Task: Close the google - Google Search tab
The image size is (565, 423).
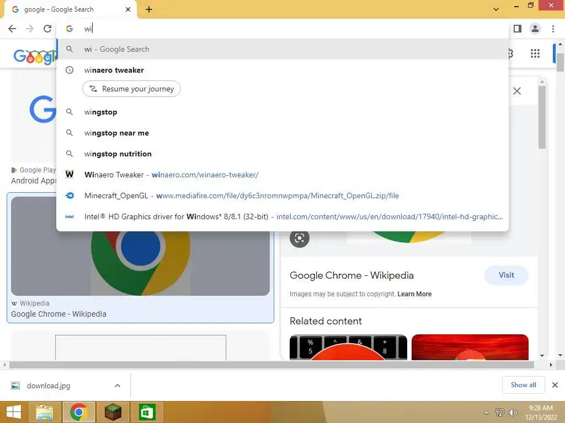Action: click(x=128, y=10)
